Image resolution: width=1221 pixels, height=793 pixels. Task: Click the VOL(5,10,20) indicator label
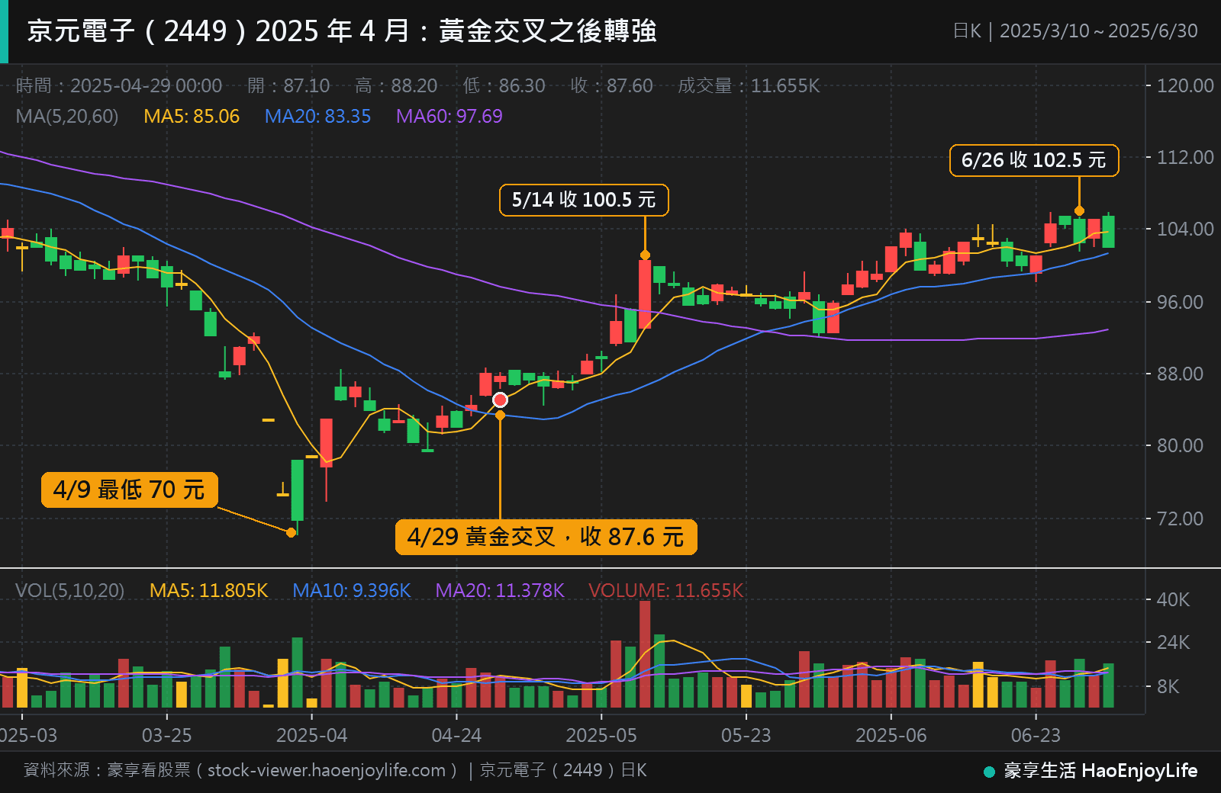69,591
